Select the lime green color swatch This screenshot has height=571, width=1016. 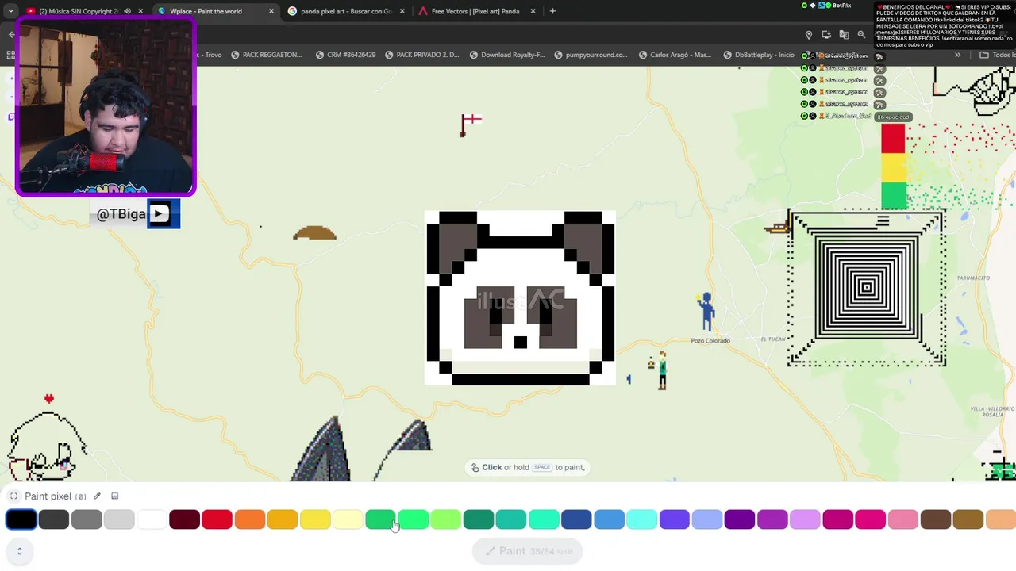446,519
